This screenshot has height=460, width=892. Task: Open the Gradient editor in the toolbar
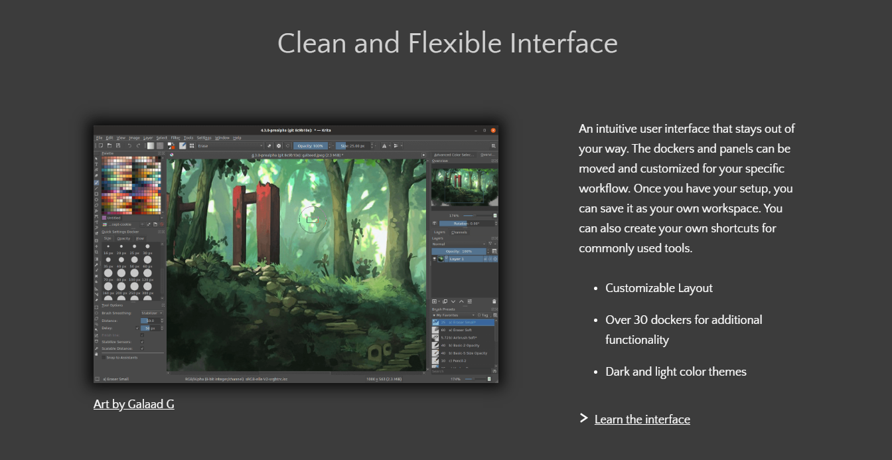click(x=151, y=145)
